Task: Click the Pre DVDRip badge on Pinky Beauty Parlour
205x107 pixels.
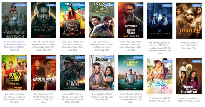Action: coord(79,5)
